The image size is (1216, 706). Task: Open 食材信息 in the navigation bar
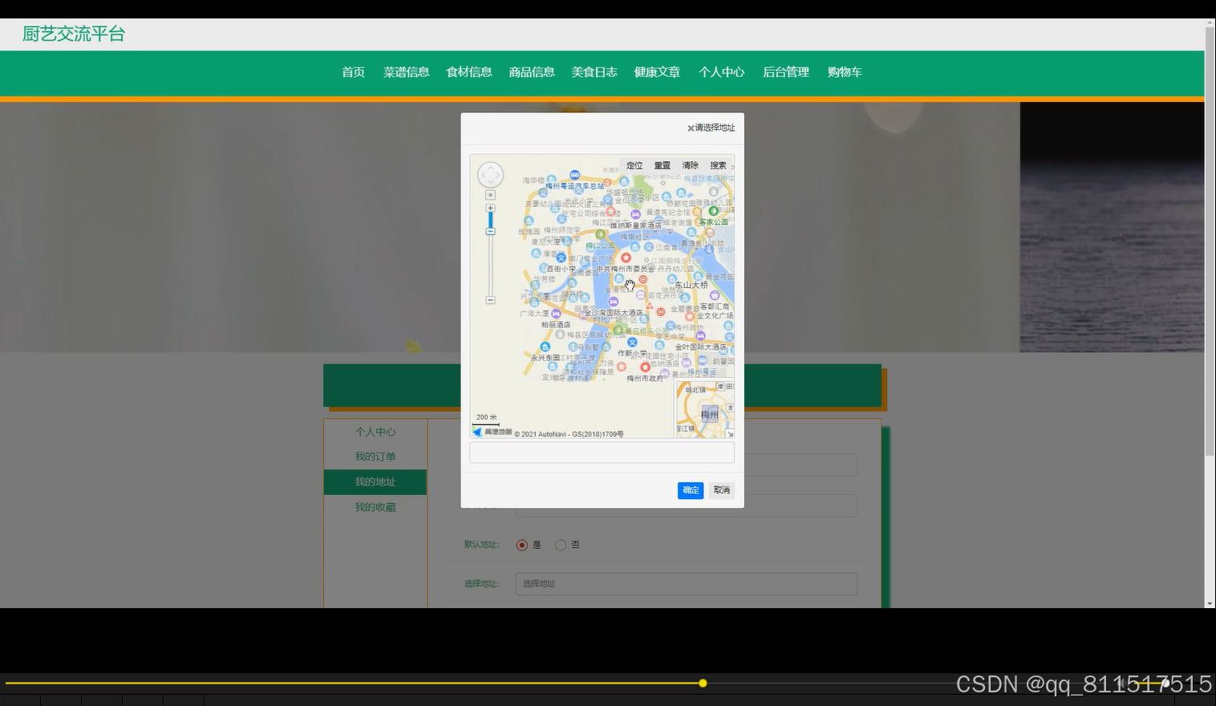click(x=468, y=72)
